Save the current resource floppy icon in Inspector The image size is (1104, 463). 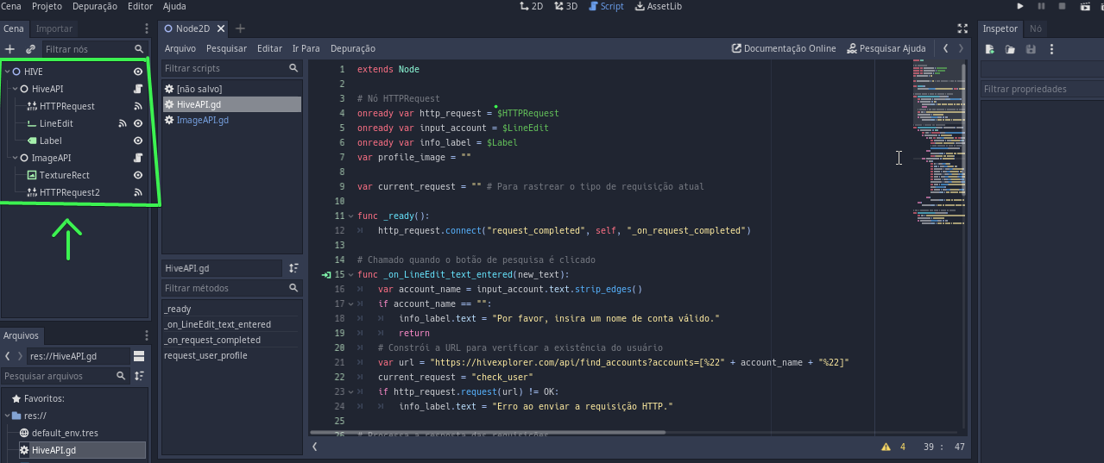[1030, 49]
